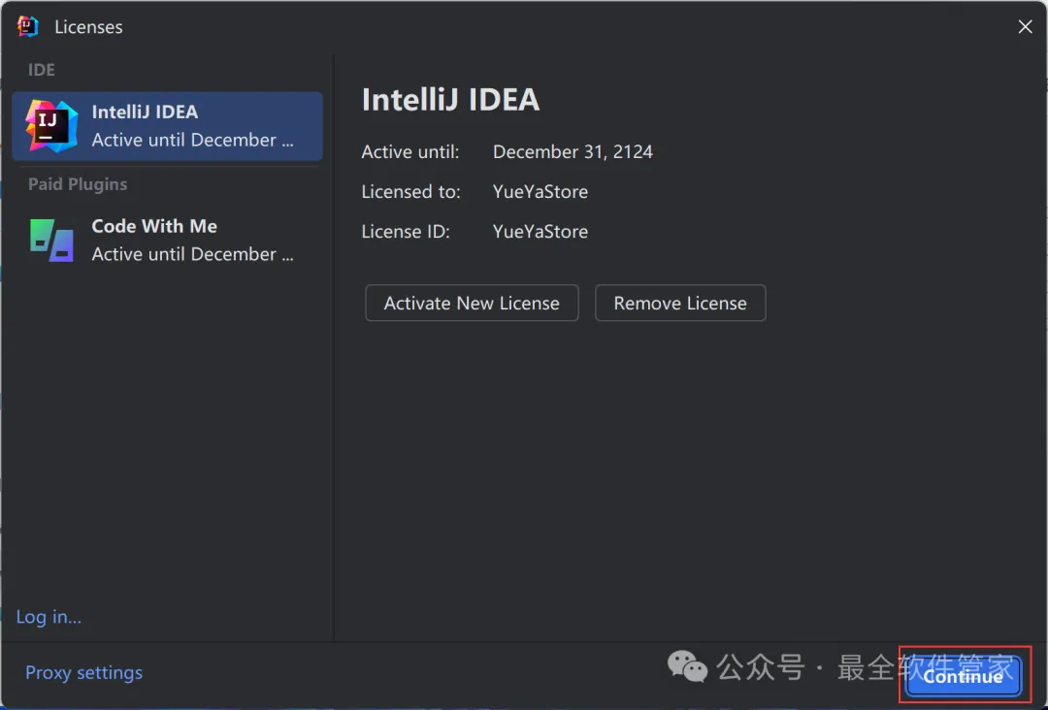1048x710 pixels.
Task: Hit the Continue button
Action: point(963,676)
